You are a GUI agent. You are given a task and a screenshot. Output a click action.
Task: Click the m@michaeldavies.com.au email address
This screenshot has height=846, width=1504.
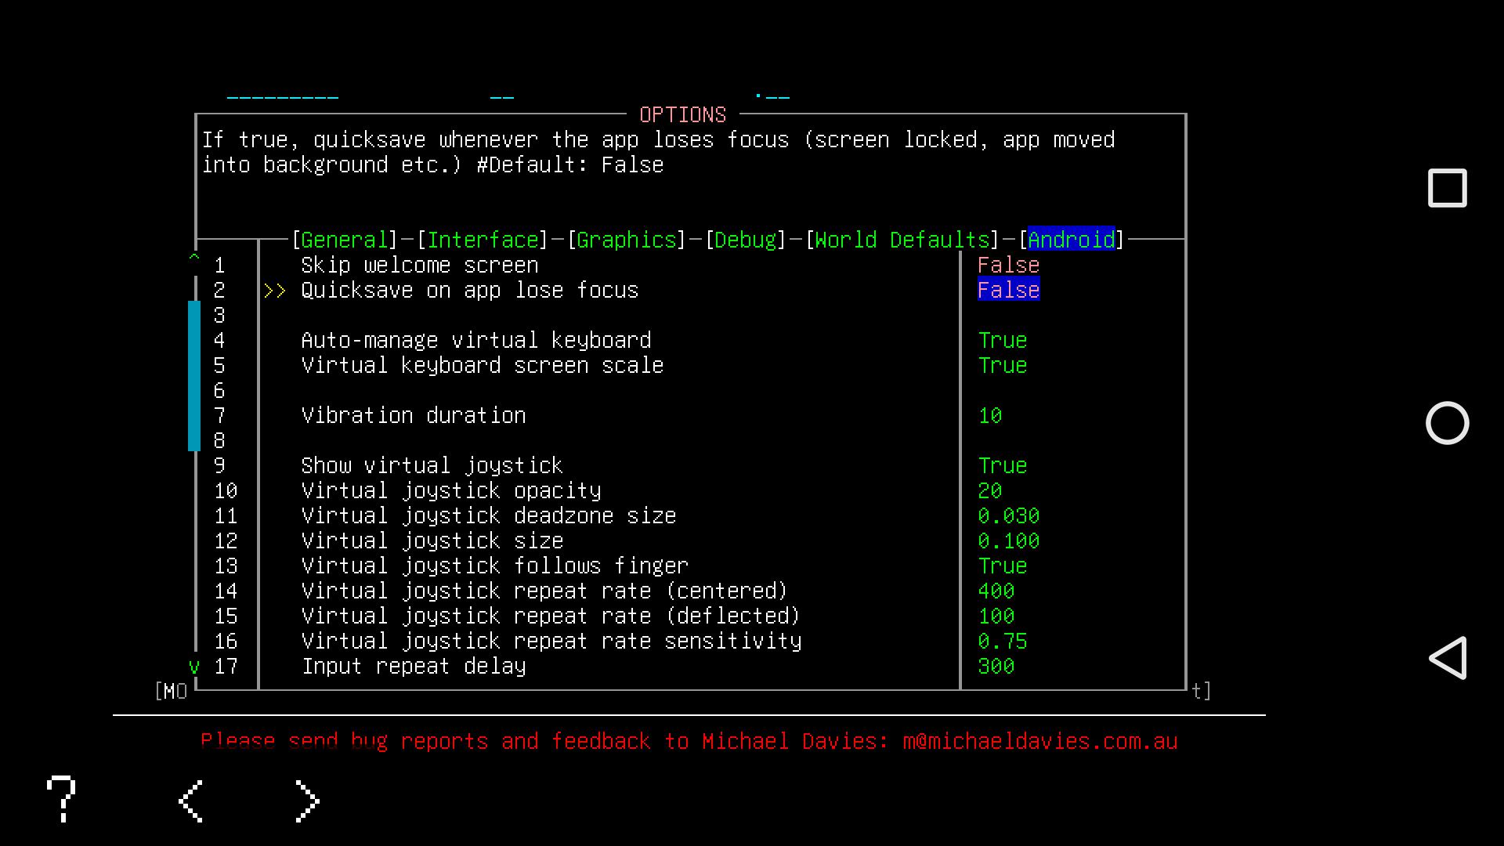1039,742
